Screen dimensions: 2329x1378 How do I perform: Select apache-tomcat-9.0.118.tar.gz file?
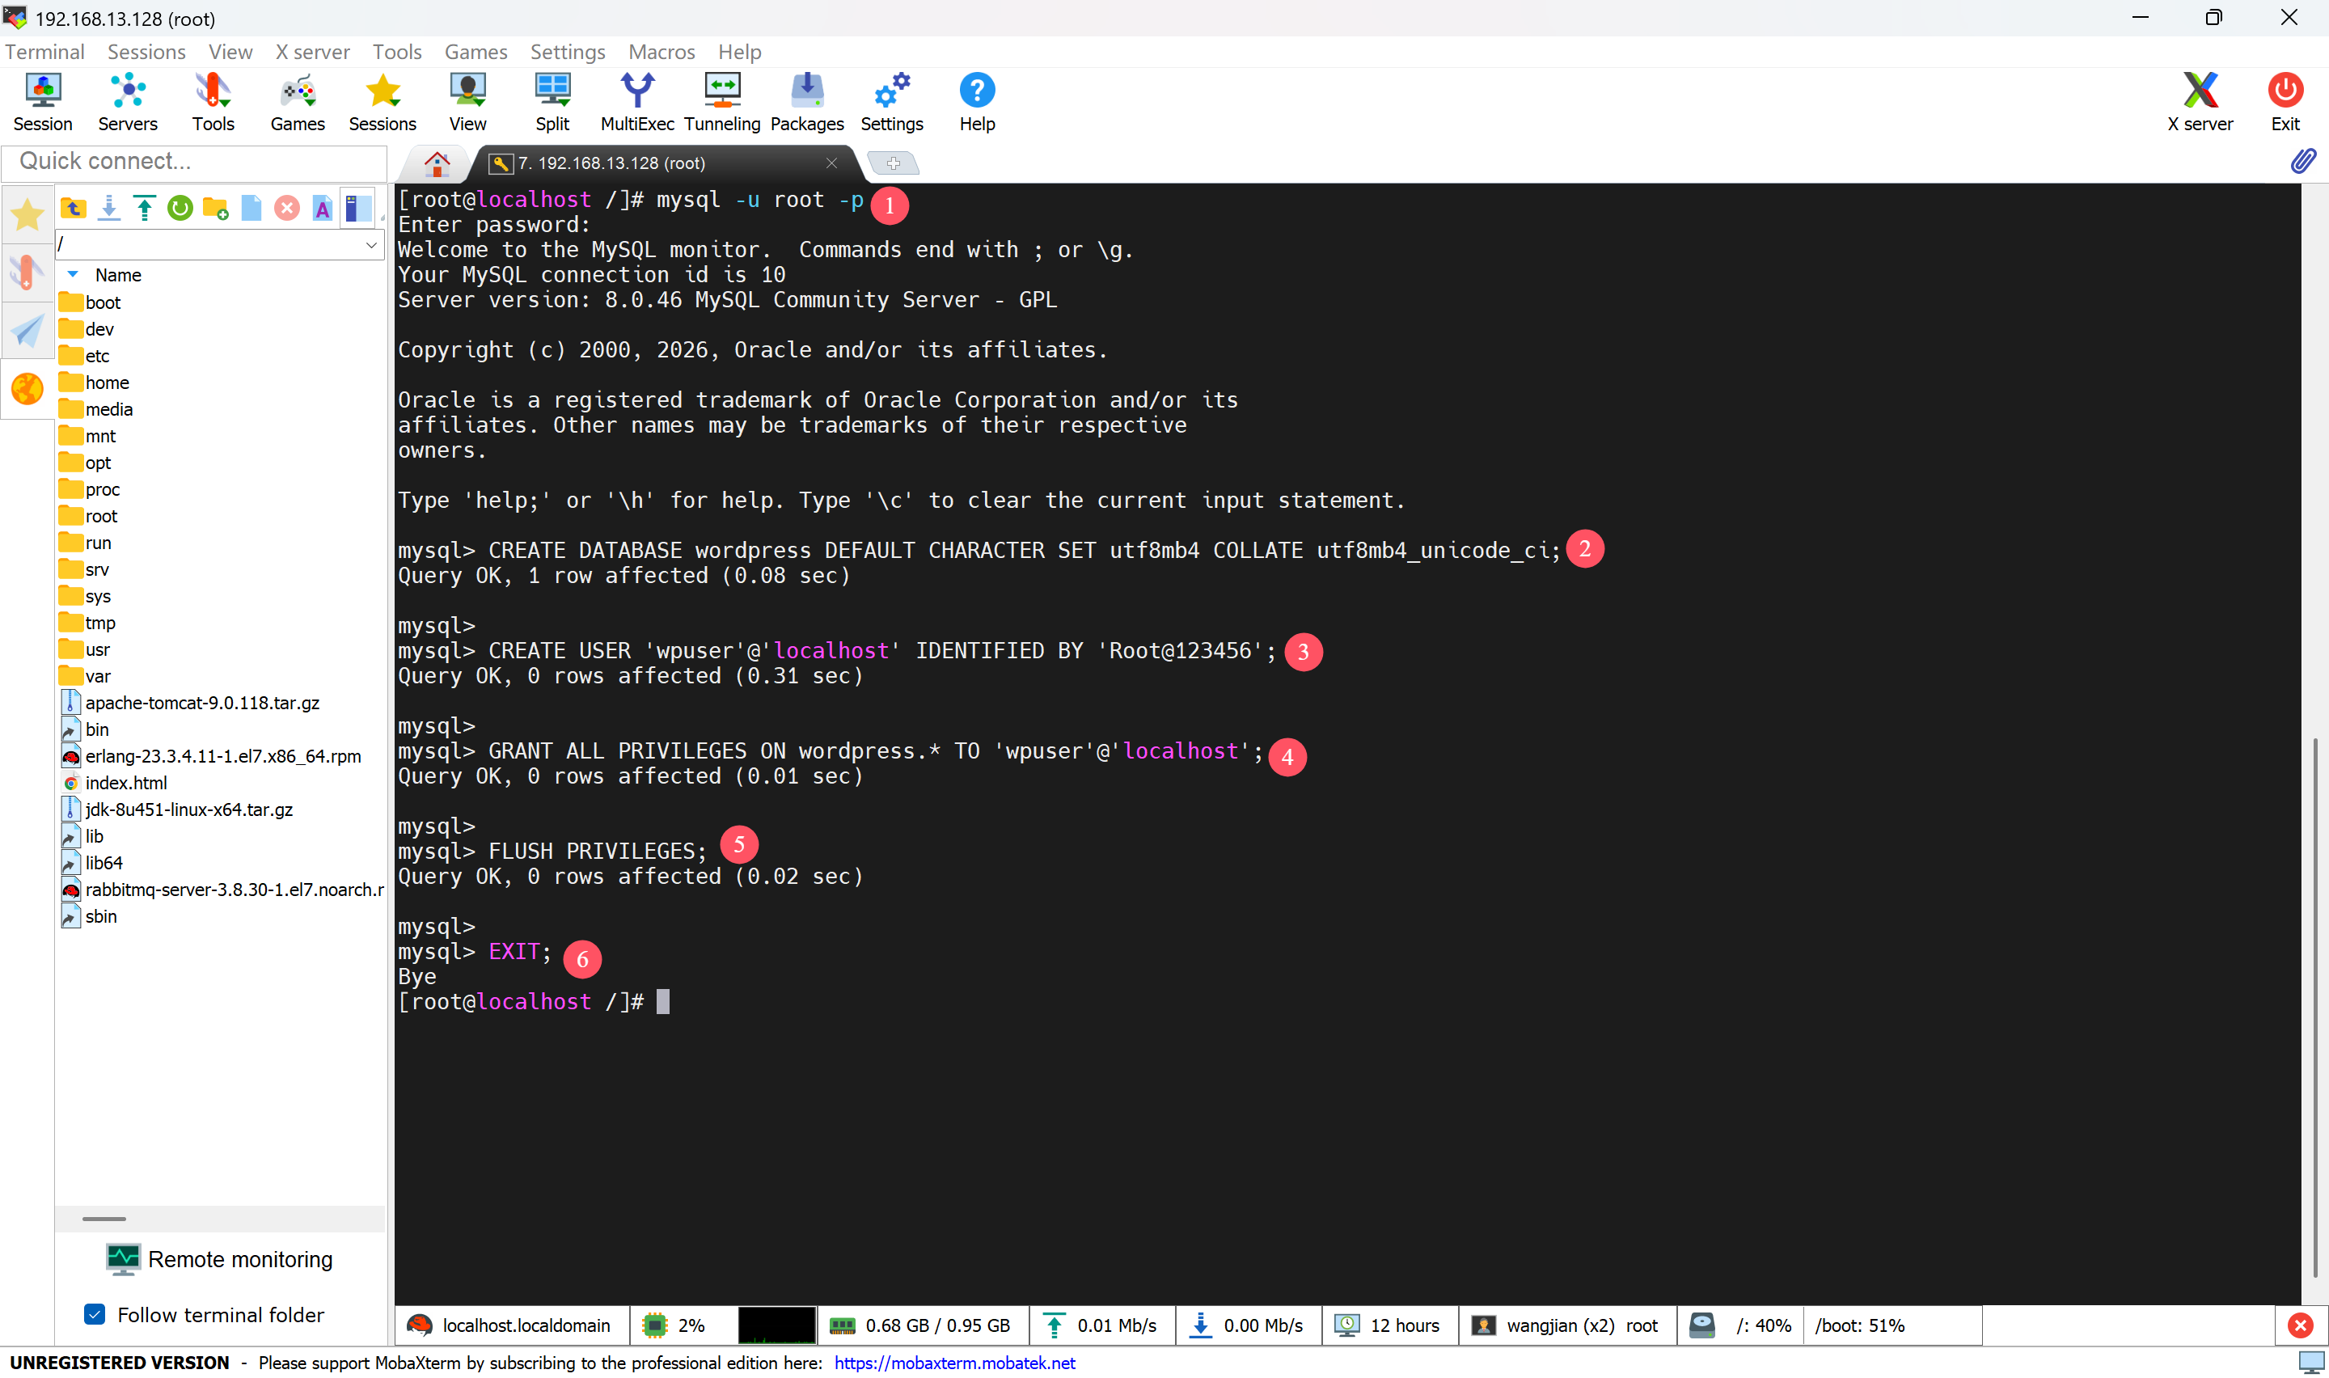[x=190, y=703]
